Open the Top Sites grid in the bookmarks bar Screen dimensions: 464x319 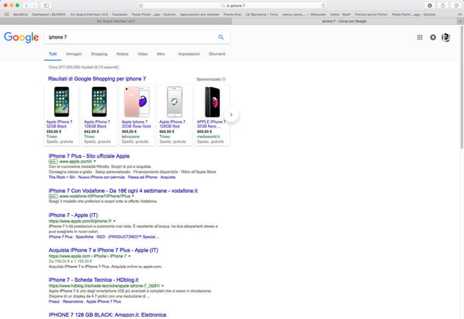click(7, 14)
